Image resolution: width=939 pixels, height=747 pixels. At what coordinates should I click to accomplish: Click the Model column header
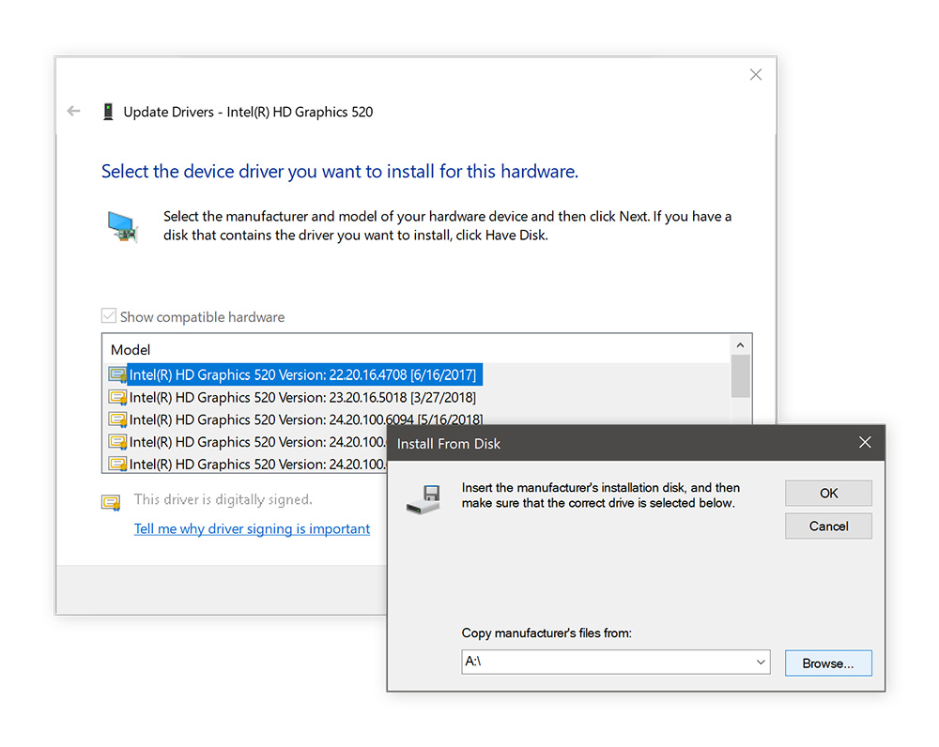[x=131, y=349]
